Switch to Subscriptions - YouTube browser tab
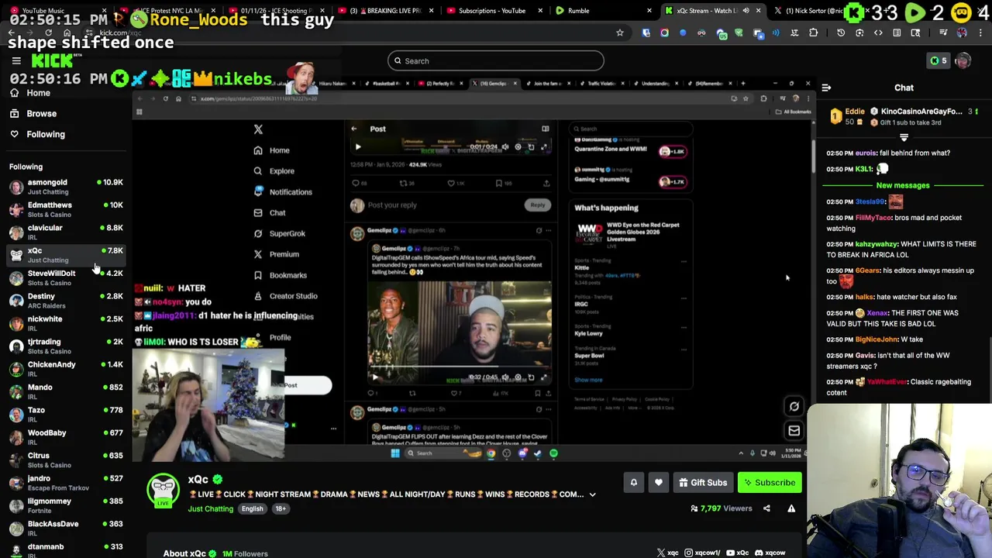The image size is (992, 558). pyautogui.click(x=493, y=11)
